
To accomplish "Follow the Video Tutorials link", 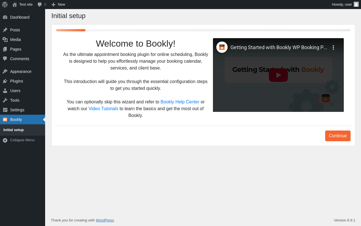I will tap(104, 108).
